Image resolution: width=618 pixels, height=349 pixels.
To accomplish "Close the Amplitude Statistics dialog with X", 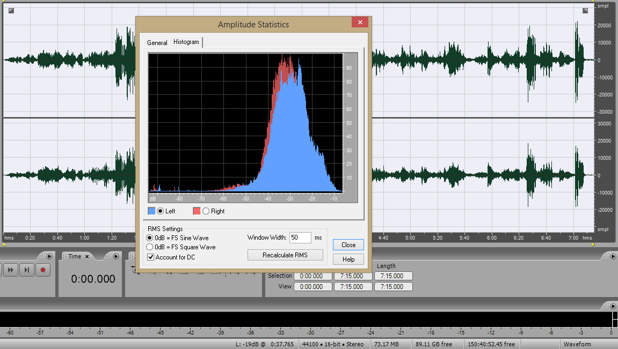I will pos(360,22).
